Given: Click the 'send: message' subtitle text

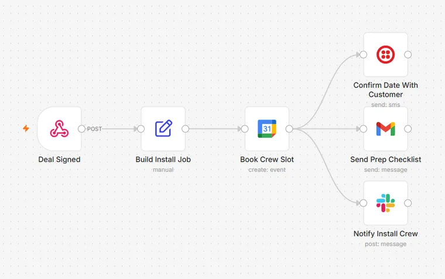Looking at the screenshot, I should [386, 169].
